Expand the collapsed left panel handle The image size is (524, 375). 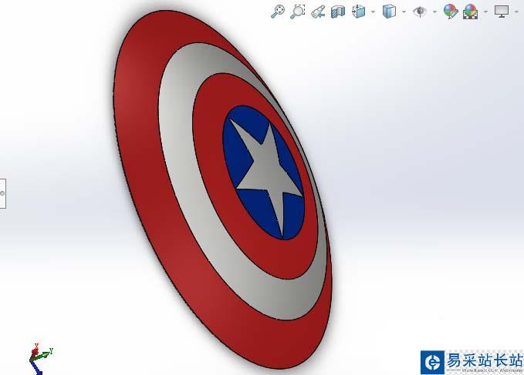pyautogui.click(x=2, y=193)
